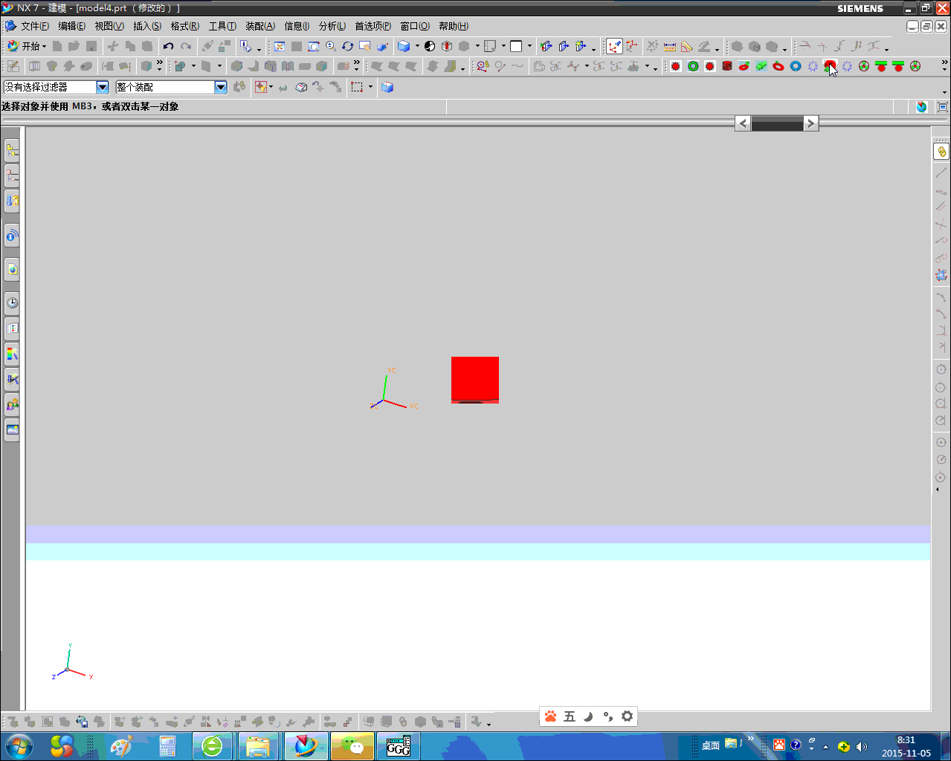Open the 插入(S) menu
951x761 pixels.
[x=146, y=26]
